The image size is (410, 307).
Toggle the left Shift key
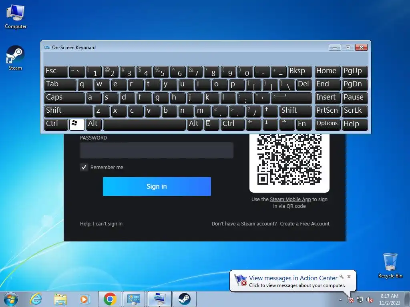[68, 112]
